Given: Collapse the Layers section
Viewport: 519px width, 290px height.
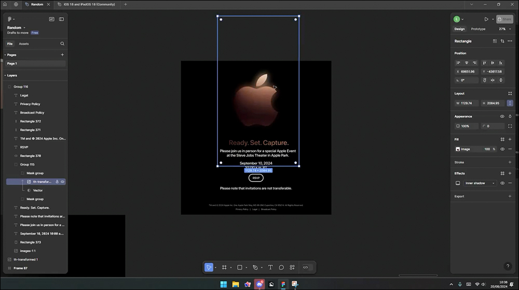Looking at the screenshot, I should (x=5, y=75).
